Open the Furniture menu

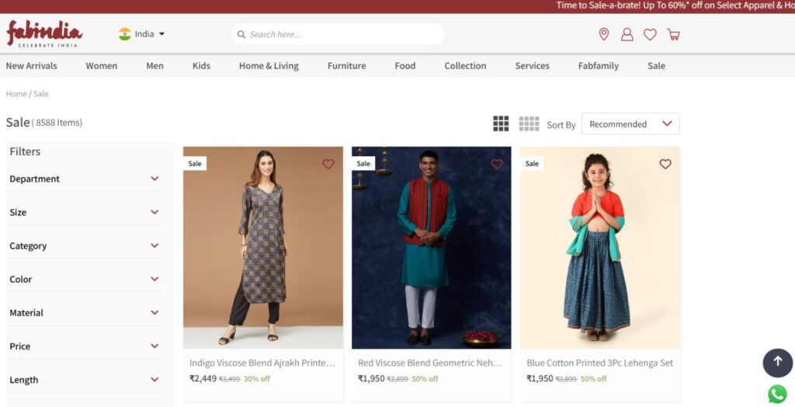pos(347,65)
